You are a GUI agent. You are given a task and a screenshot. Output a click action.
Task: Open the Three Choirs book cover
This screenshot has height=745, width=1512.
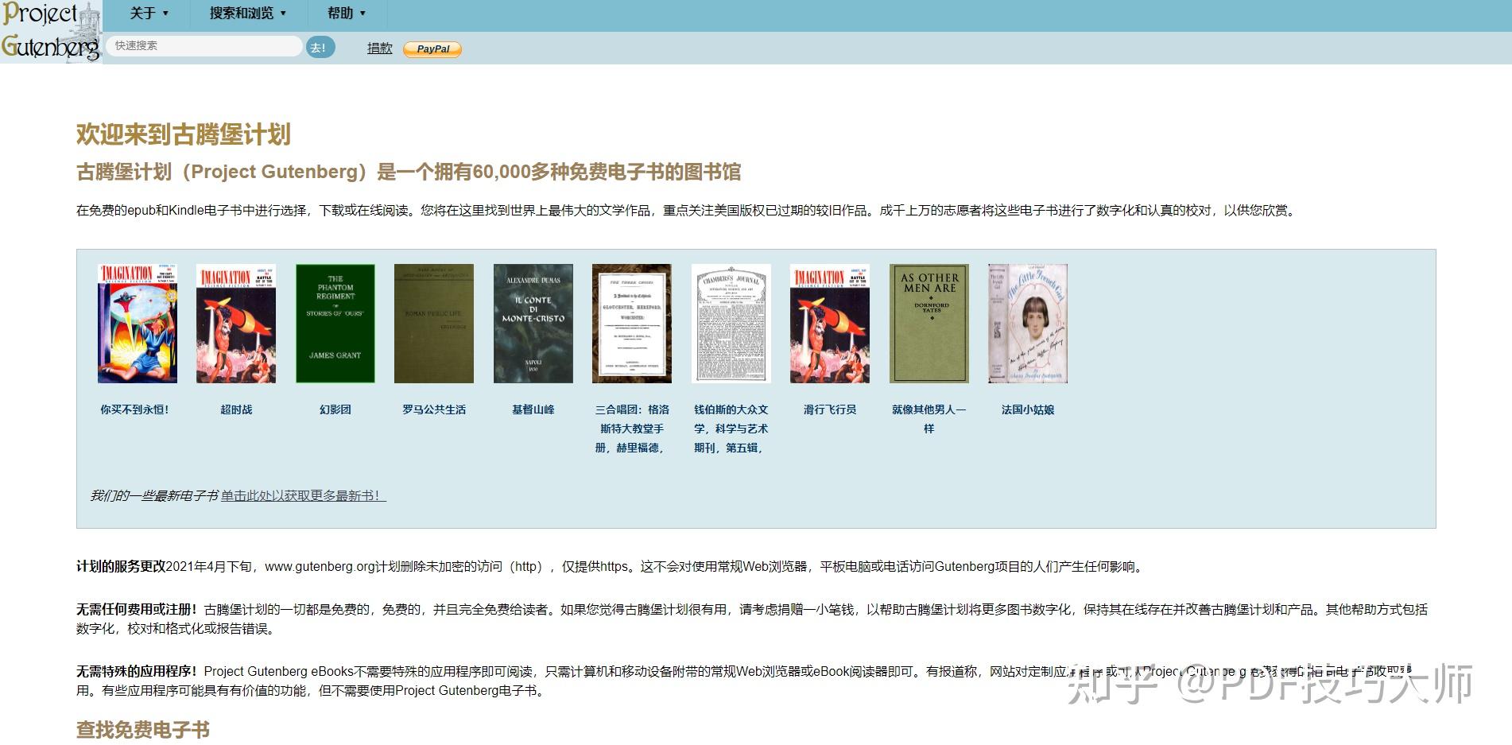(x=632, y=324)
